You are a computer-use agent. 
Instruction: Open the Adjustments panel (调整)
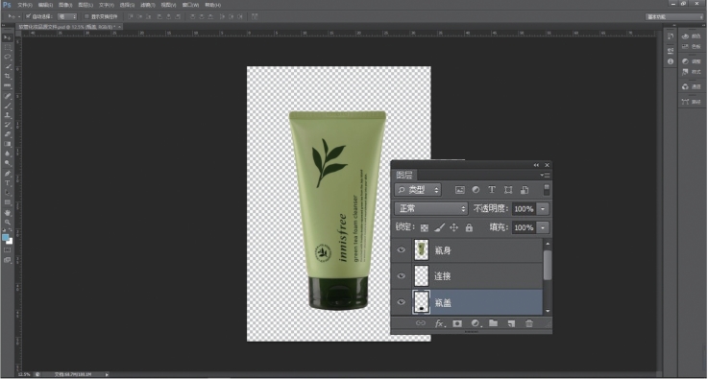pos(692,61)
